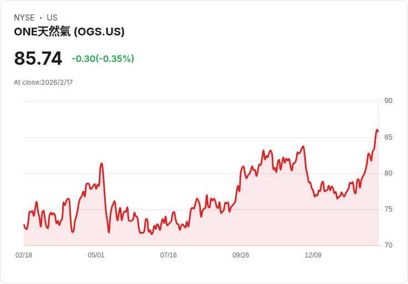
Task: Select the 80 price axis label
Action: click(389, 173)
